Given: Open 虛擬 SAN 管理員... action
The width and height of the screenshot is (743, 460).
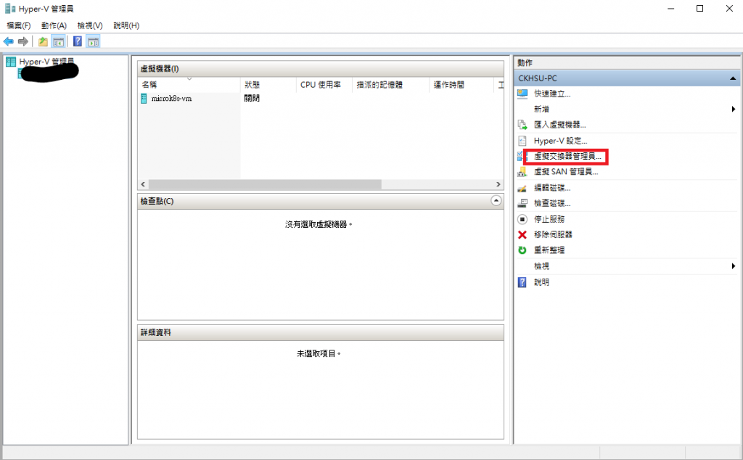Looking at the screenshot, I should (x=566, y=172).
